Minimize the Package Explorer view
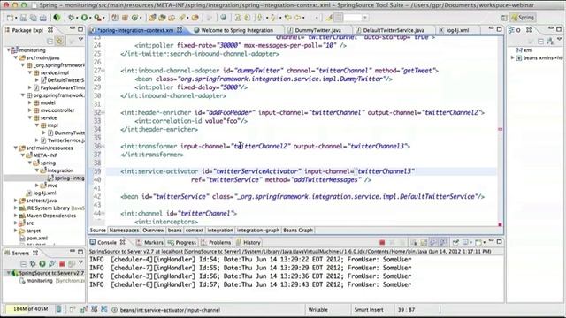This screenshot has height=318, width=566. 73,28
